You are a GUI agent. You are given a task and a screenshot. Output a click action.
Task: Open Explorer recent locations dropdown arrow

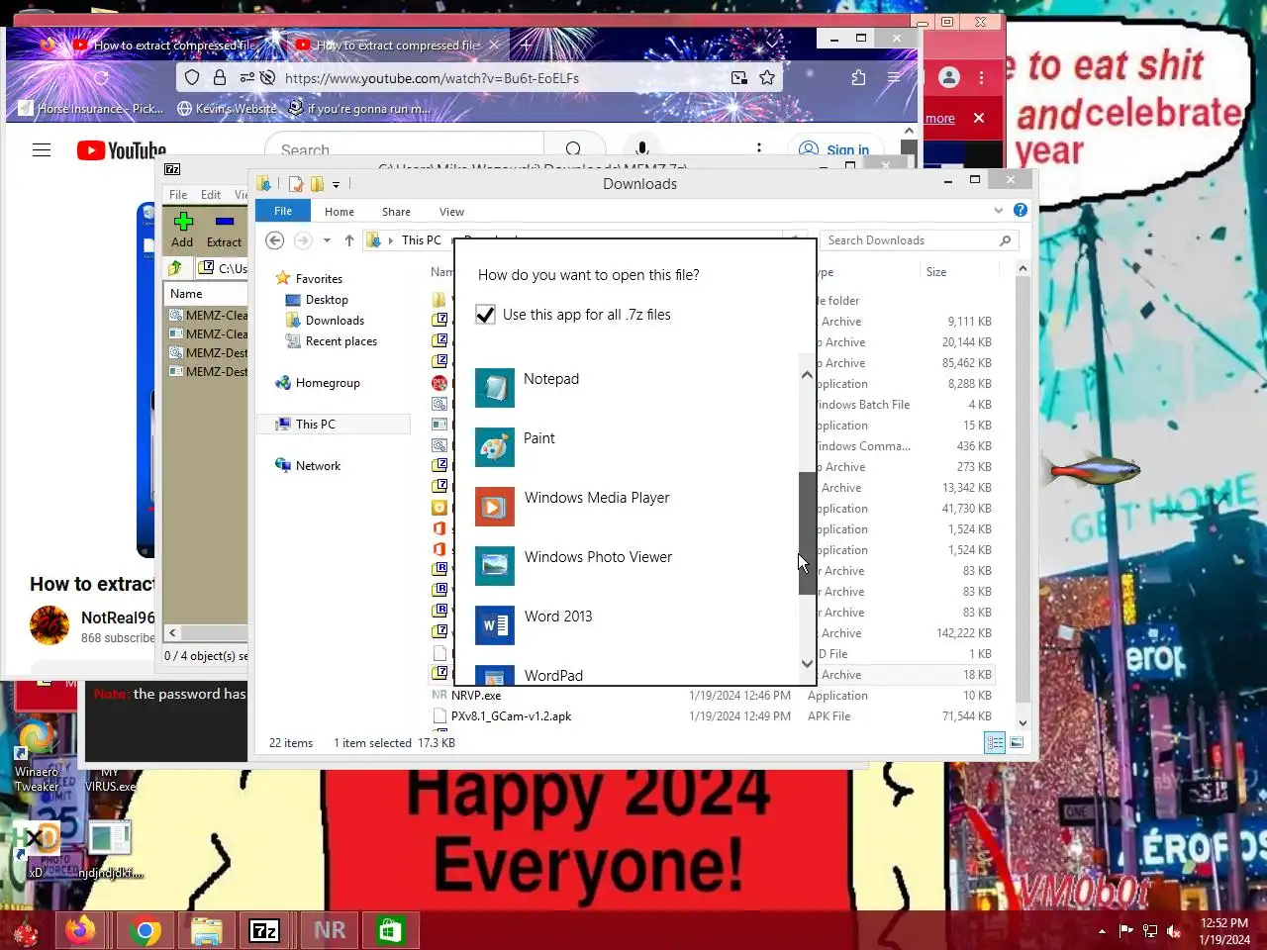(327, 240)
